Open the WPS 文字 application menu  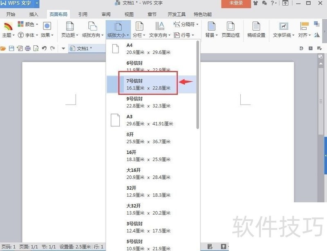16,3
